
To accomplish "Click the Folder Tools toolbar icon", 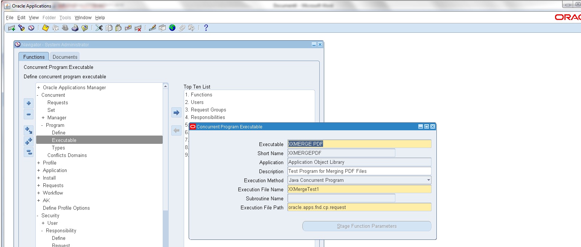I will [192, 28].
